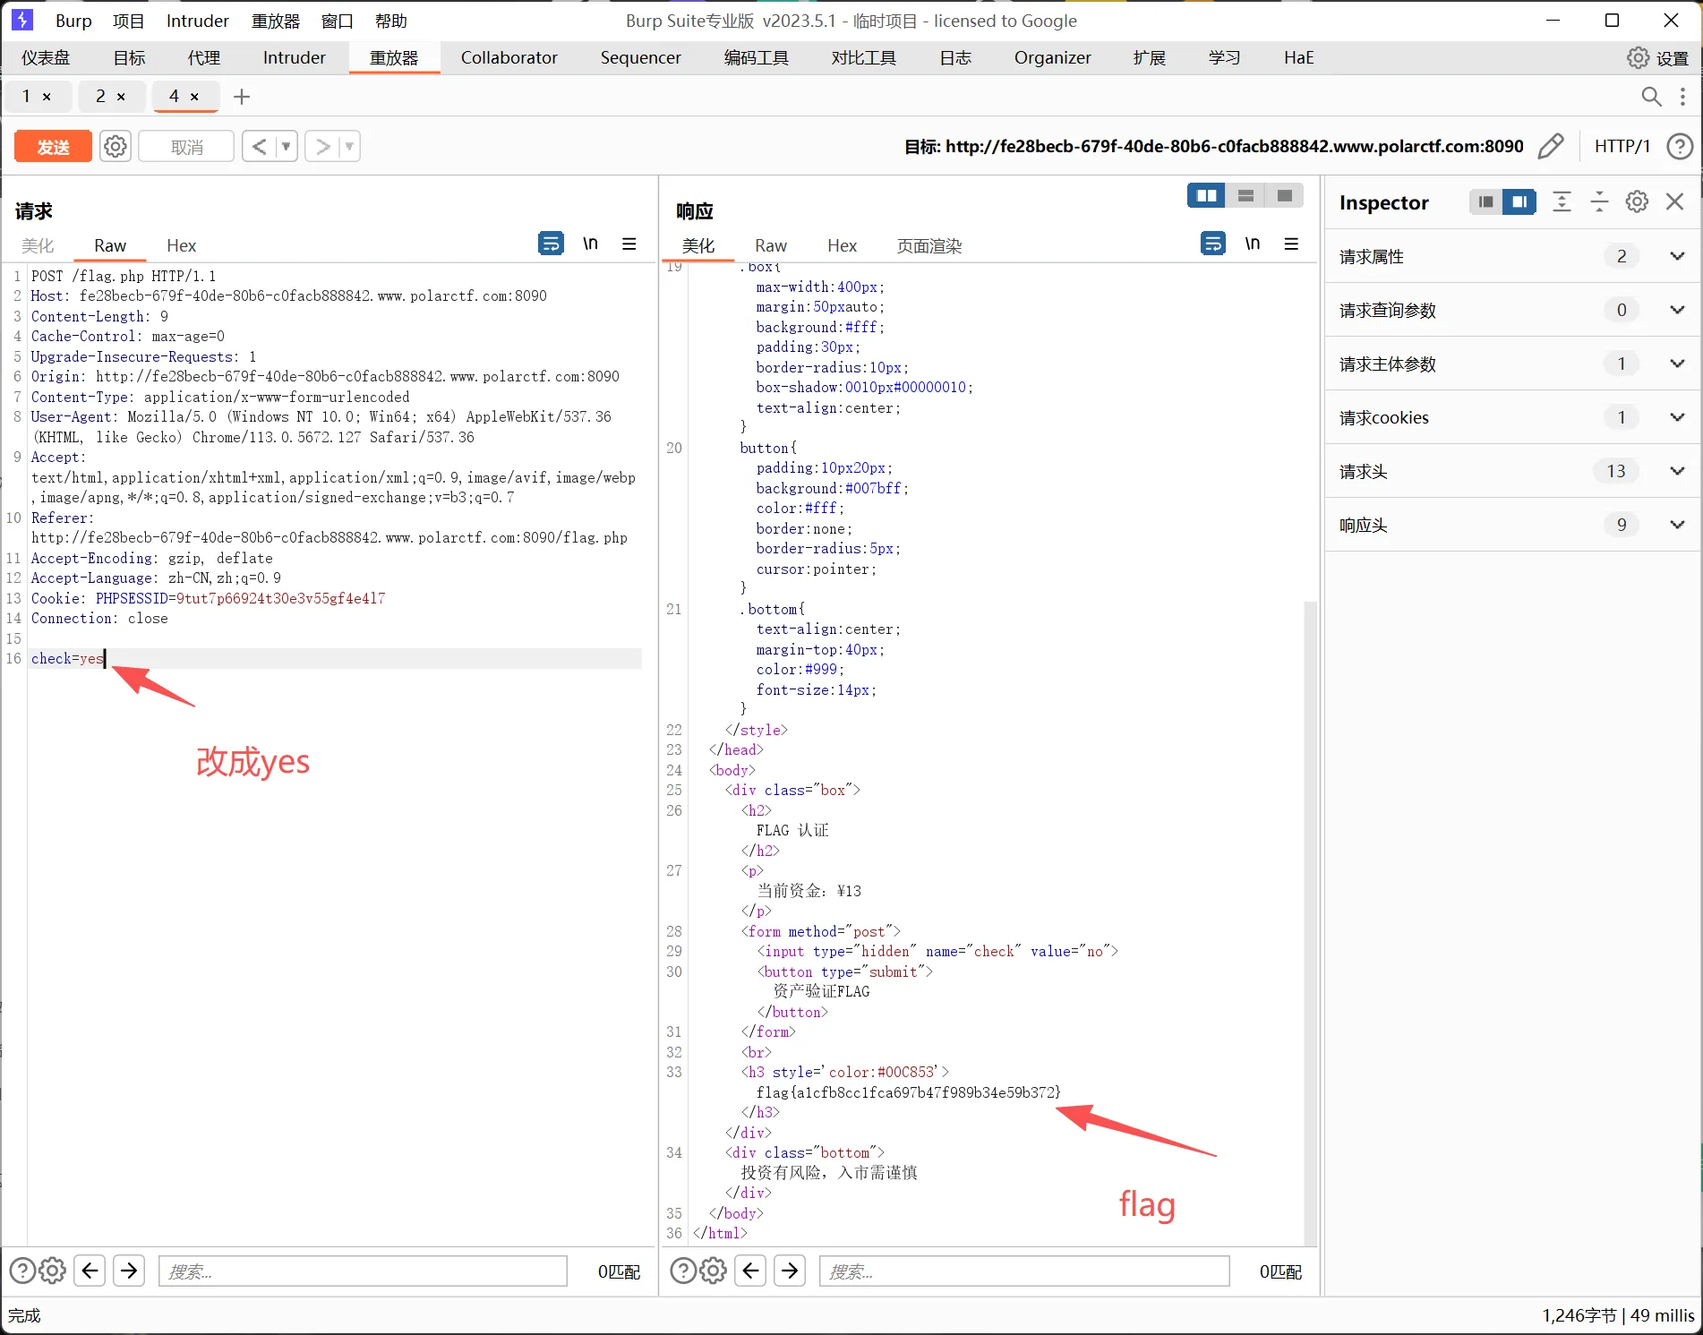
Task: Open the response panel hamburger menu
Action: click(x=1291, y=244)
